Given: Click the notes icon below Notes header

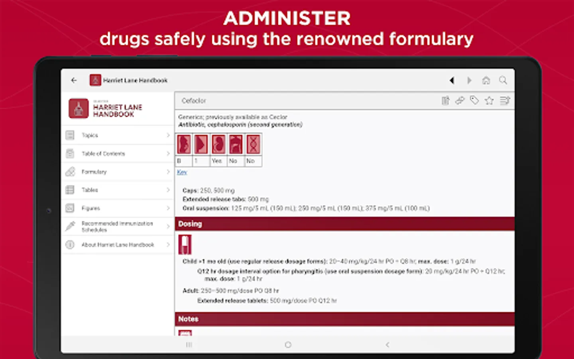Looking at the screenshot, I should pos(185,333).
